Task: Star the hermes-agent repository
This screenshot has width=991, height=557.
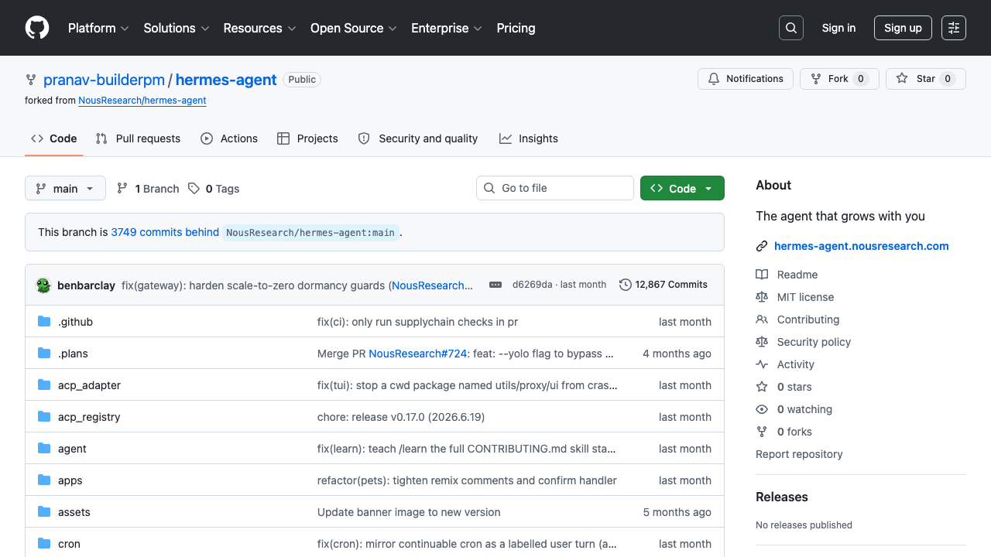Action: [926, 79]
